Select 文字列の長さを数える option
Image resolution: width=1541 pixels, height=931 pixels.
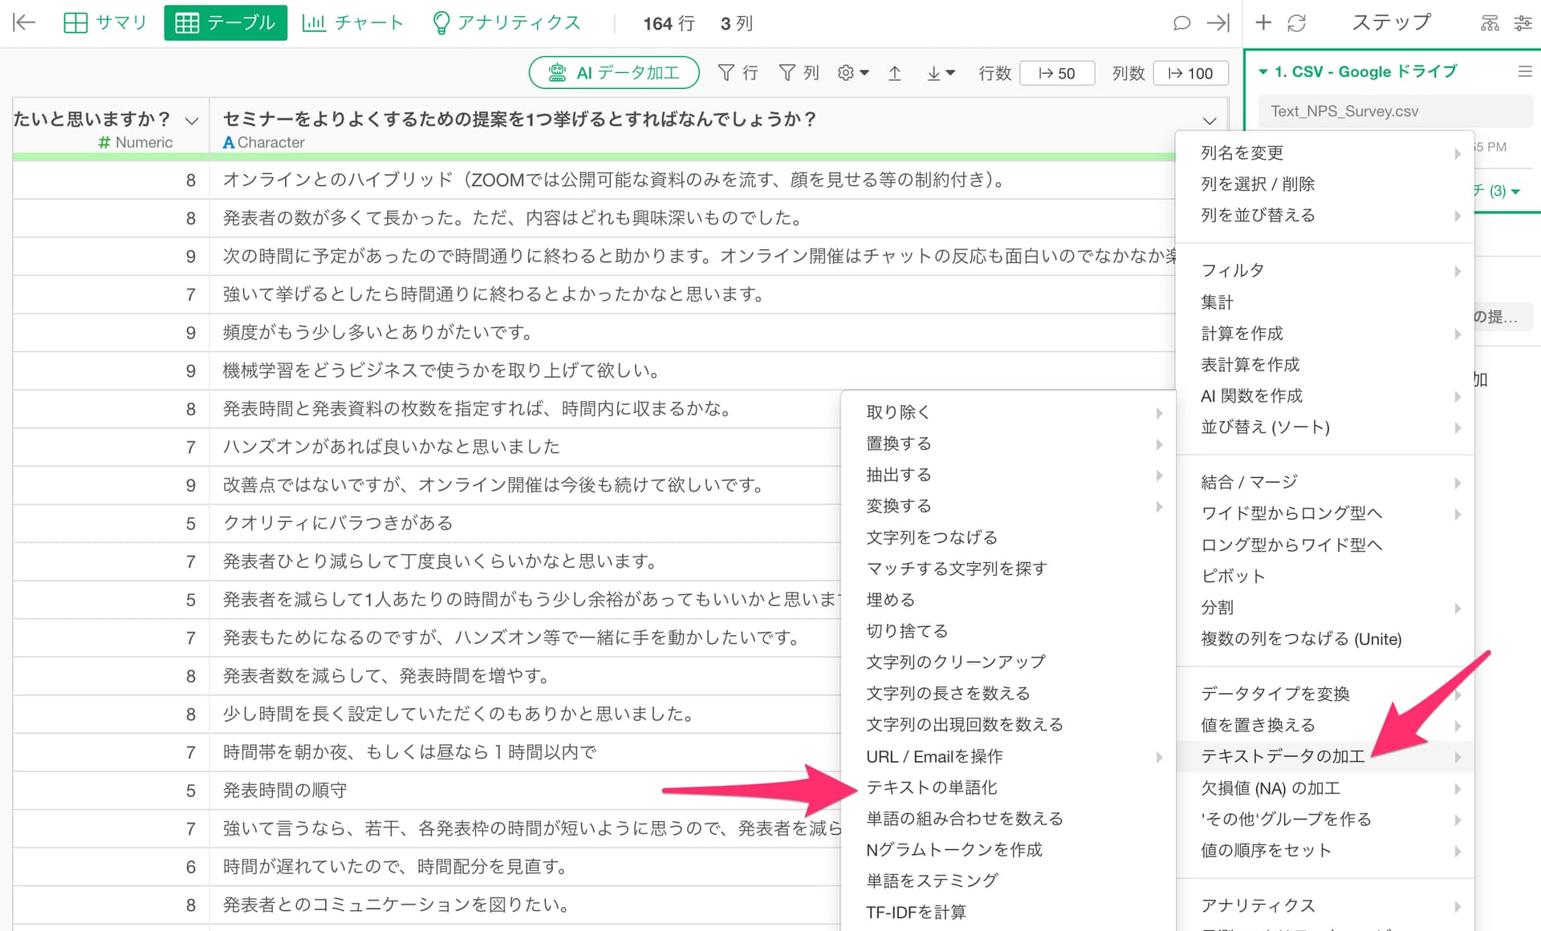(x=1009, y=694)
